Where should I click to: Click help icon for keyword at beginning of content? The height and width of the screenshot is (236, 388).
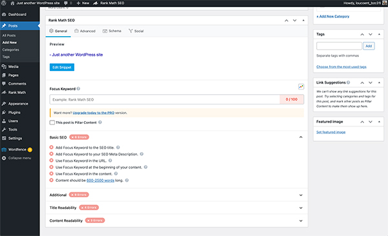point(145,167)
